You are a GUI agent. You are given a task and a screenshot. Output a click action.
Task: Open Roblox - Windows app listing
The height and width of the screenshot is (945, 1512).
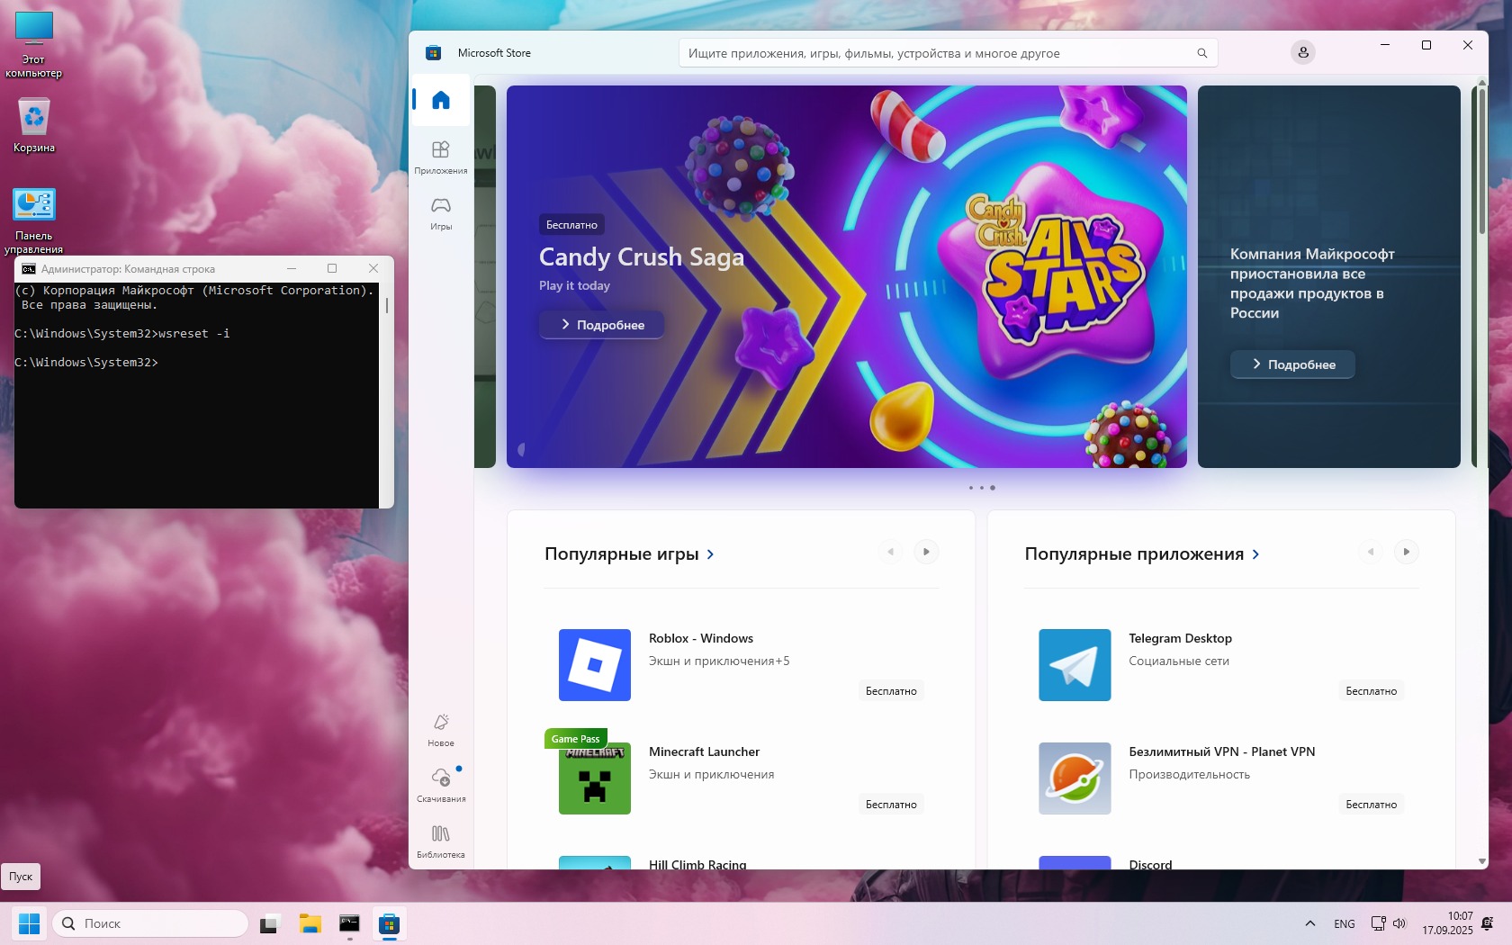(700, 638)
